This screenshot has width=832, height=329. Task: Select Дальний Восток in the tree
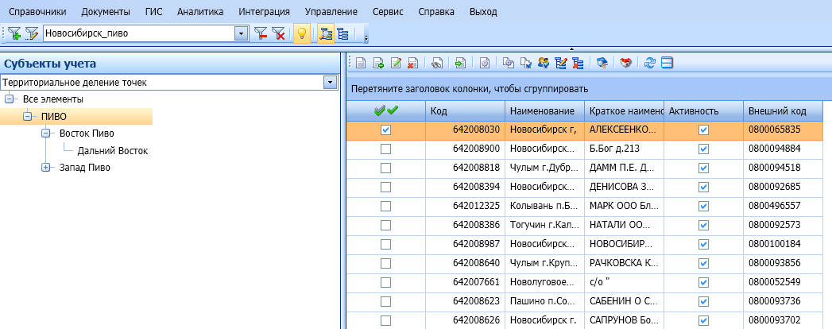click(x=113, y=150)
